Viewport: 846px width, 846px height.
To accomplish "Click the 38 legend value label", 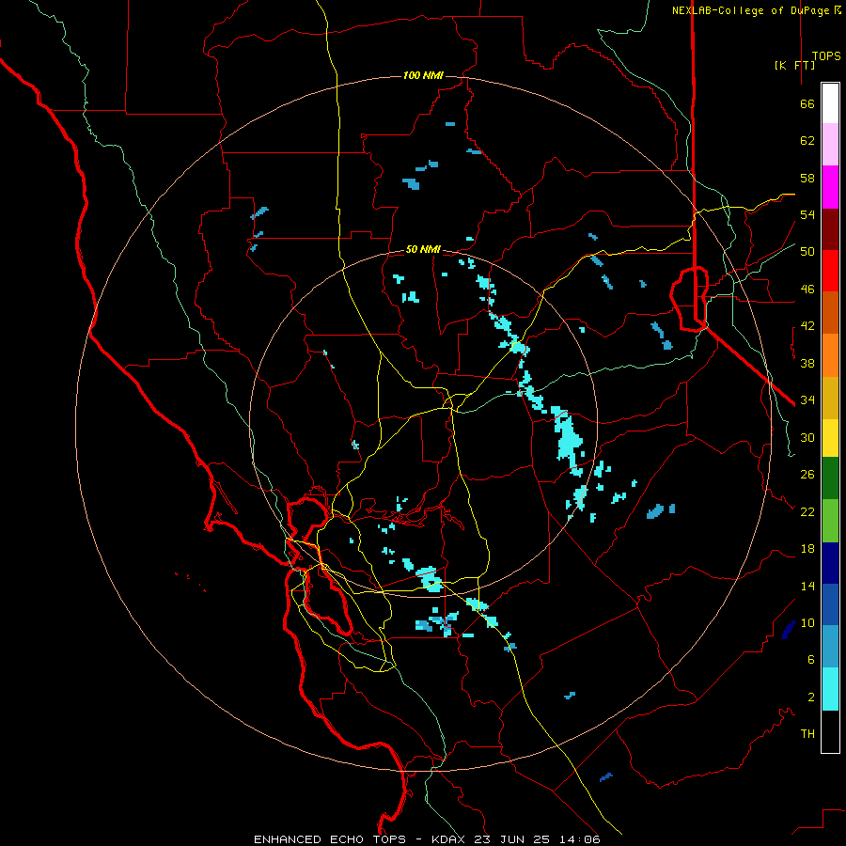I will (807, 363).
